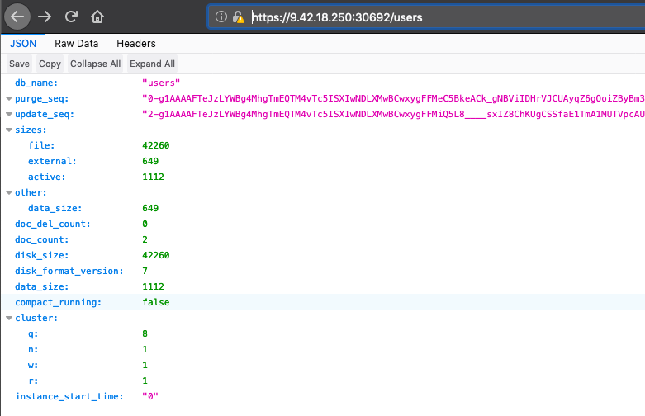Image resolution: width=645 pixels, height=416 pixels.
Task: Select the q value 8
Action: pos(145,333)
